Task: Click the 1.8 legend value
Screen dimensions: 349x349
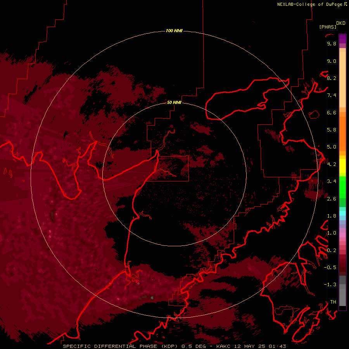Action: [x=332, y=216]
